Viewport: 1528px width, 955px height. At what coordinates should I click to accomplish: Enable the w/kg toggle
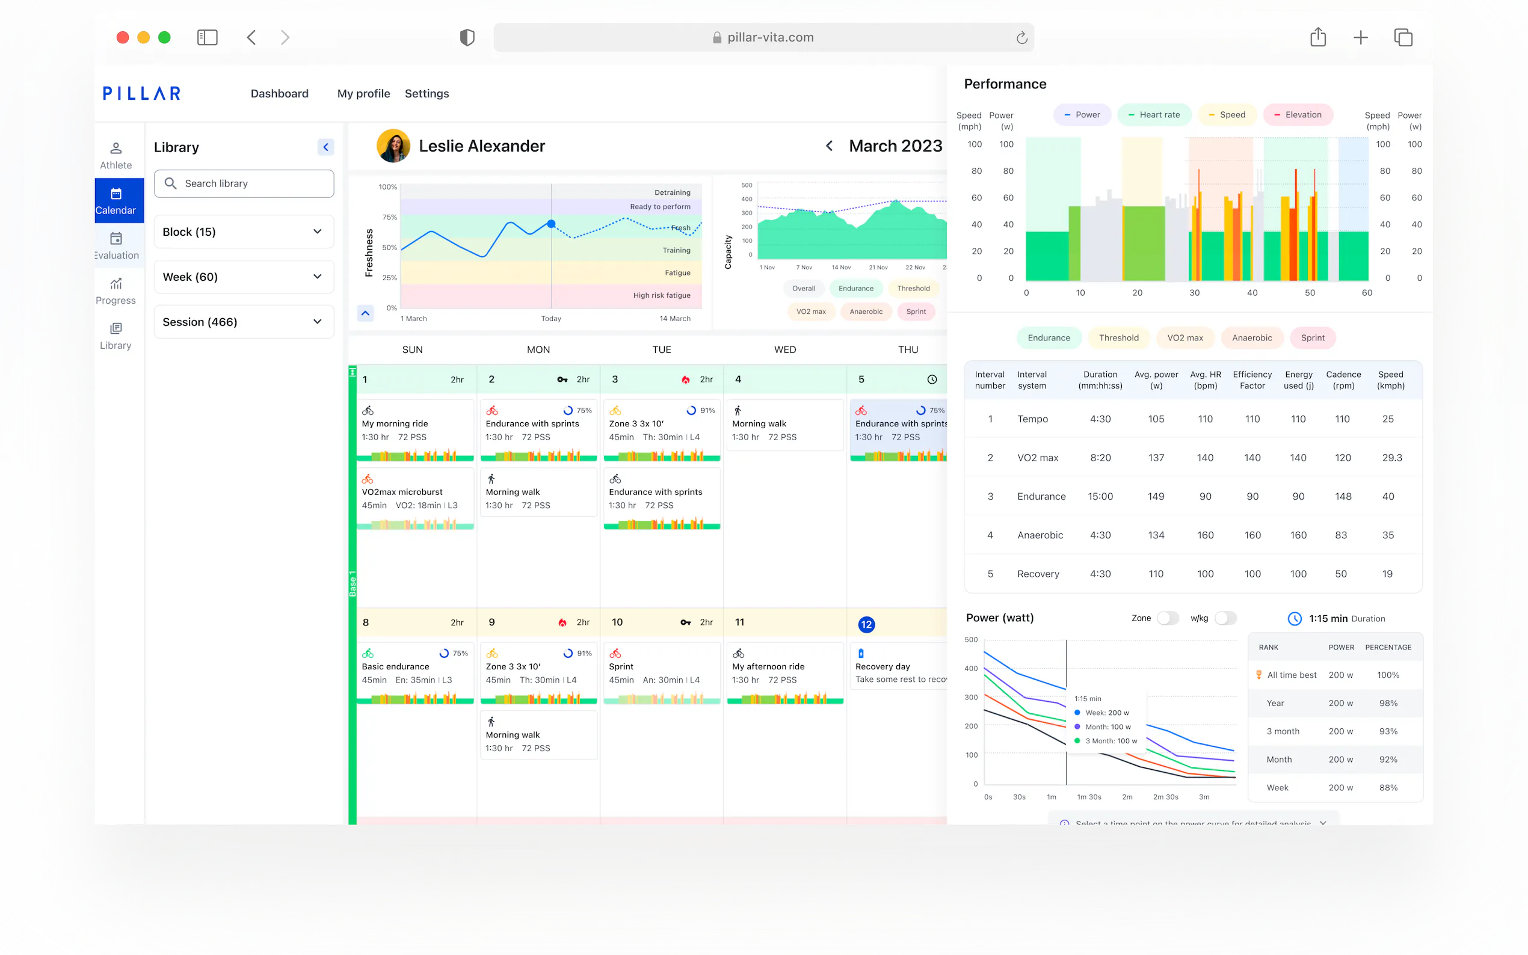[x=1225, y=618]
